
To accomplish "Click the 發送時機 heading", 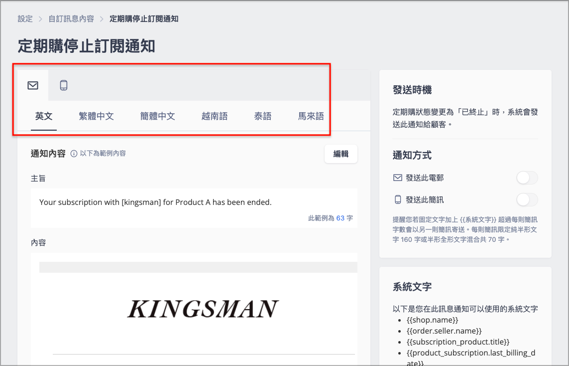I will point(412,90).
